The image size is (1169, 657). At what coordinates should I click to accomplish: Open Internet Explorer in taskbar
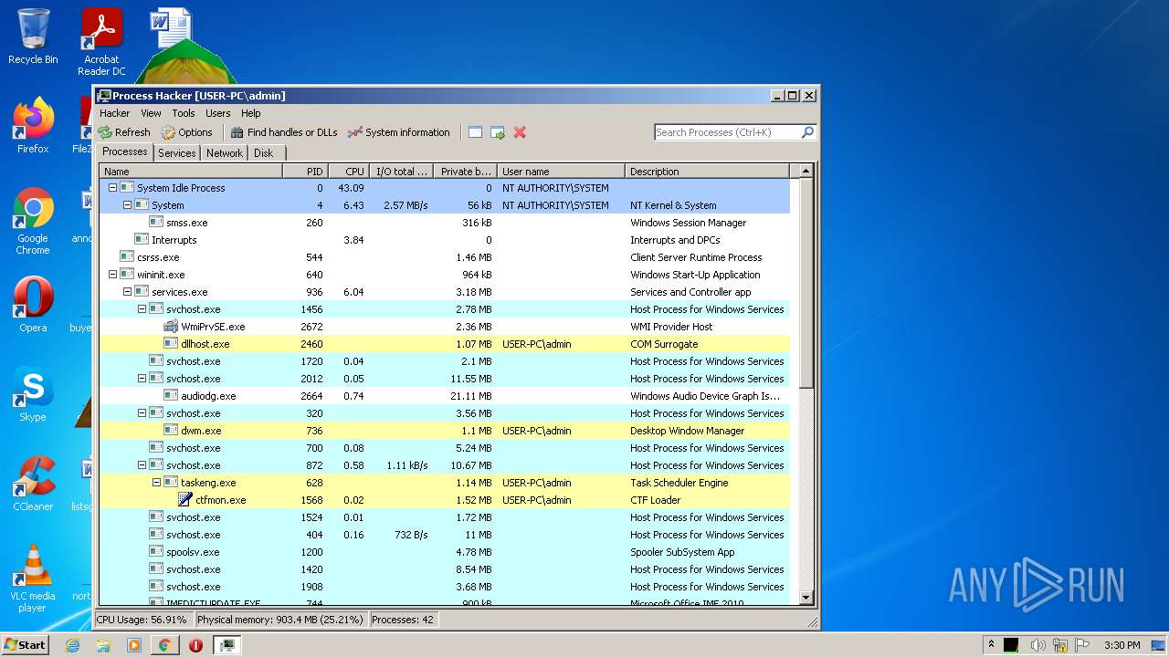(x=72, y=645)
